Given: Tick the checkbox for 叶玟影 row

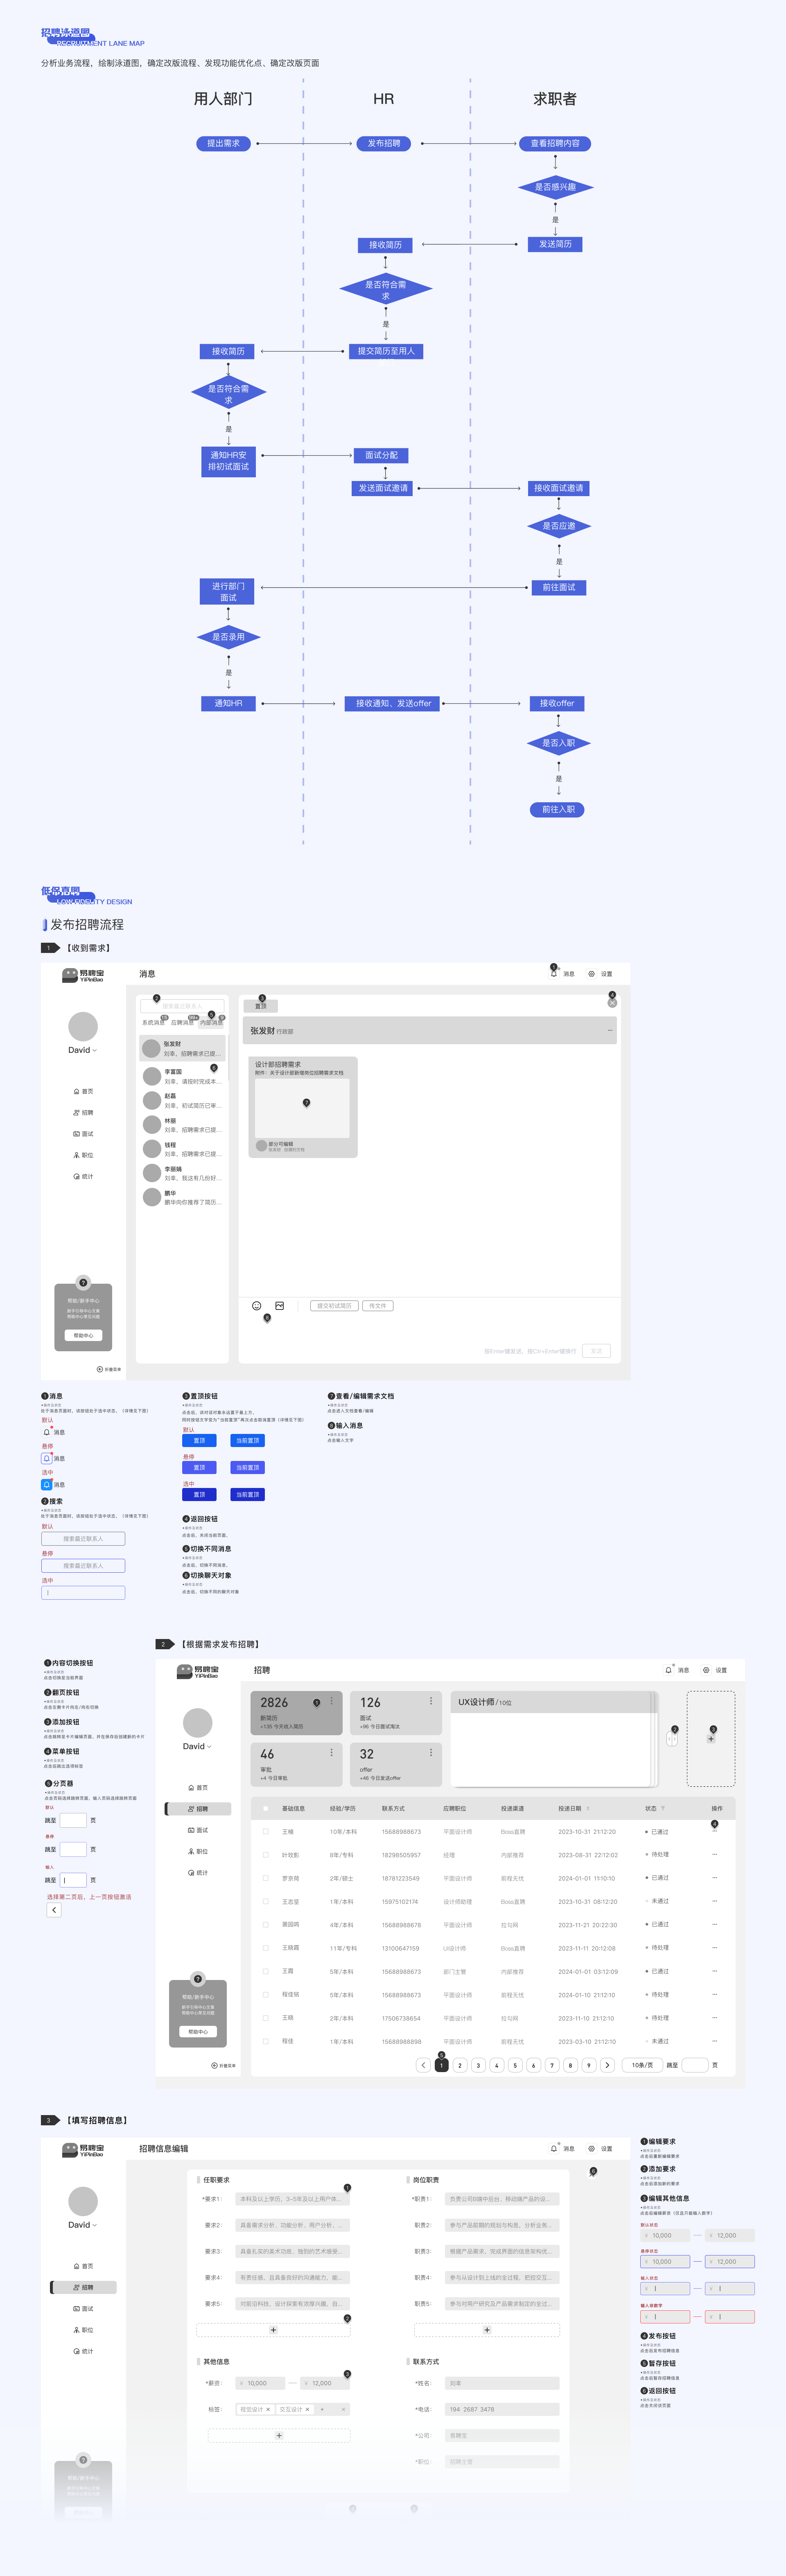Looking at the screenshot, I should tap(266, 1855).
